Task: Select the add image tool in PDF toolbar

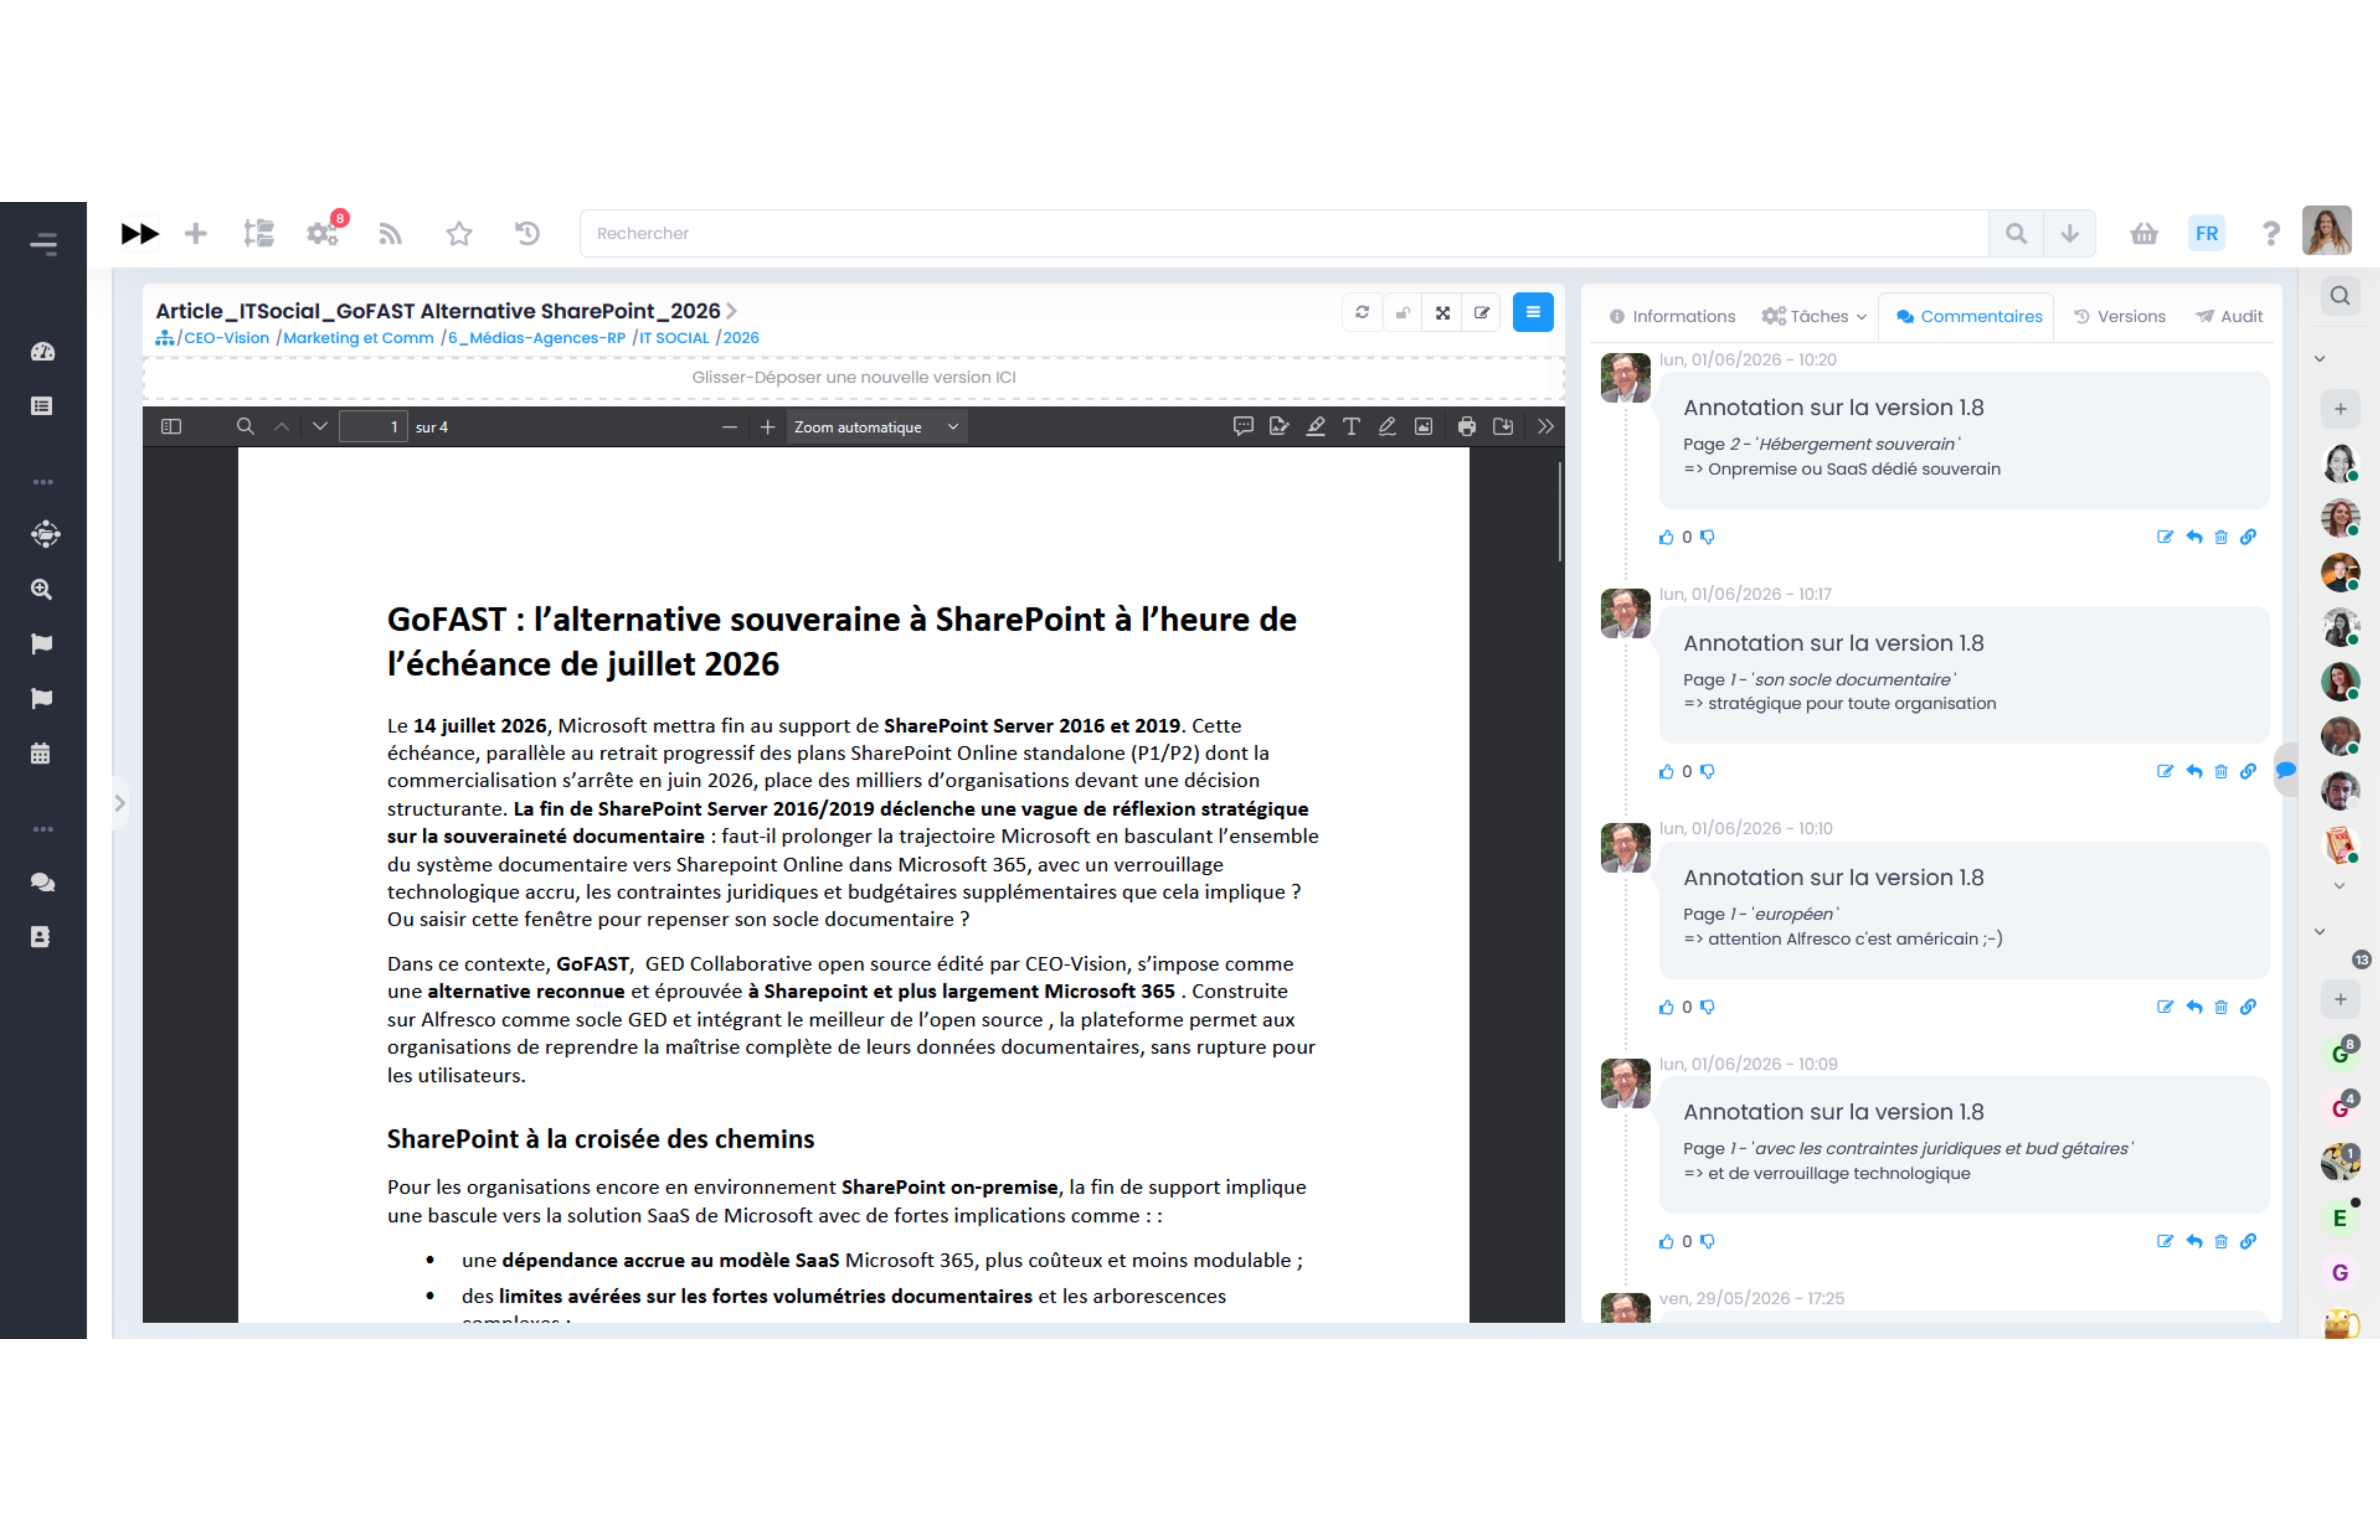Action: pos(1423,426)
